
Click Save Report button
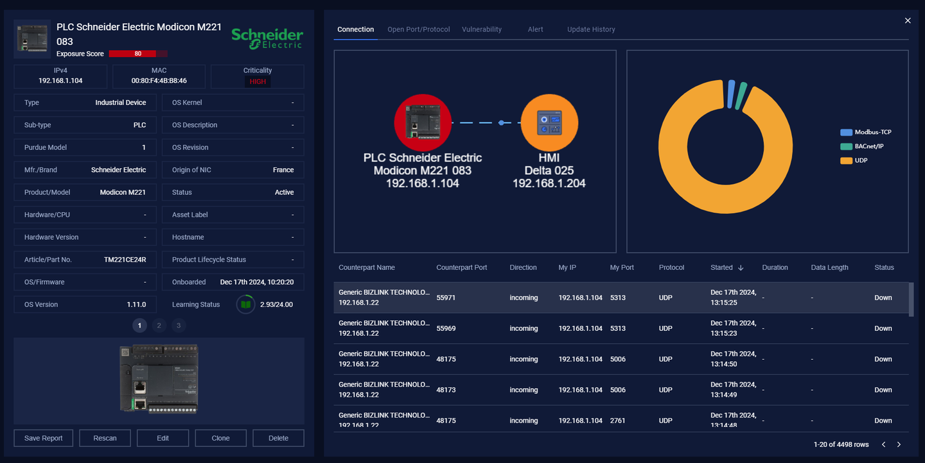coord(44,438)
